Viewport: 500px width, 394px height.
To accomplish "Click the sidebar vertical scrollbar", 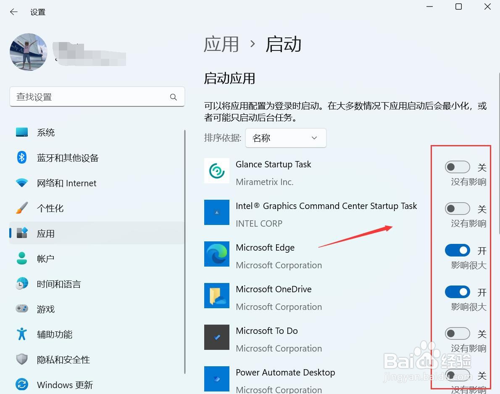I will coord(184,252).
